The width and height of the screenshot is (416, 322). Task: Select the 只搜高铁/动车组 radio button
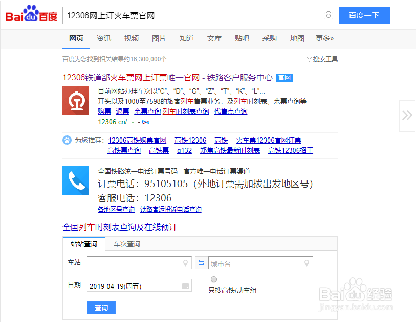pos(214,279)
